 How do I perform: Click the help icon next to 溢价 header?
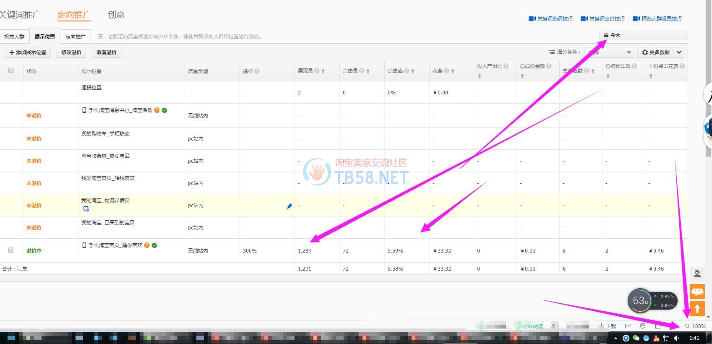click(257, 71)
